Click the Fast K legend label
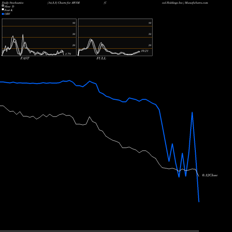The image size is (232, 232). point(9,10)
